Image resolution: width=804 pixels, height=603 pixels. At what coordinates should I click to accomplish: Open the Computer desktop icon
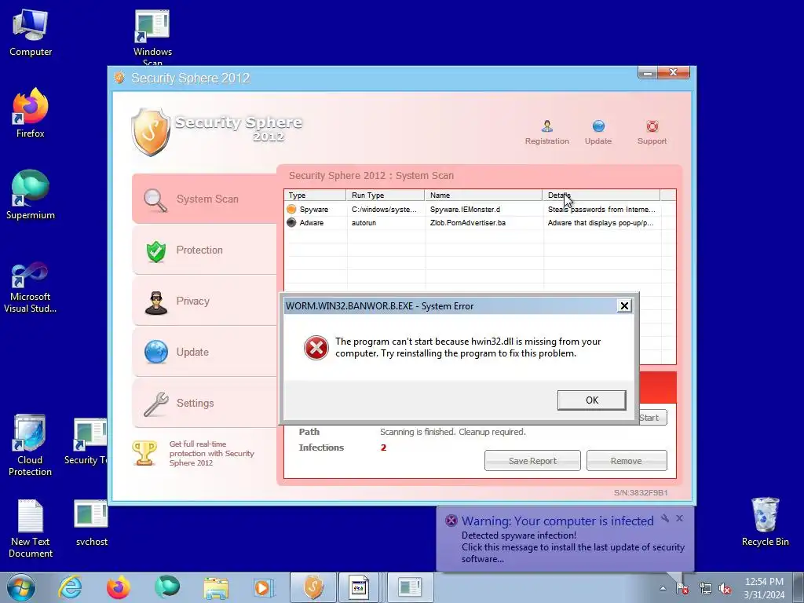point(31,32)
